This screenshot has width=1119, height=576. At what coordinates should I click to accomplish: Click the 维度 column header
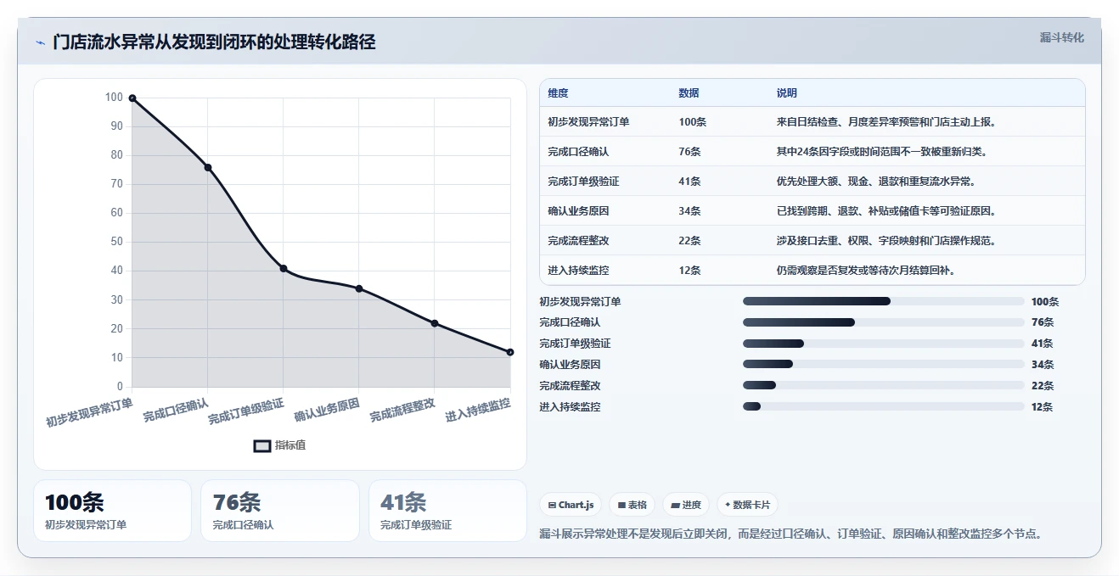pos(559,93)
